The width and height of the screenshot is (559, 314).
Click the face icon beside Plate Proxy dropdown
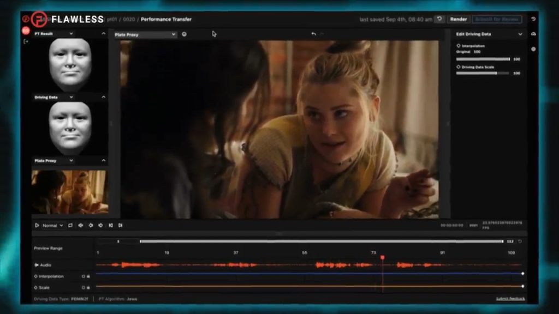(x=185, y=34)
